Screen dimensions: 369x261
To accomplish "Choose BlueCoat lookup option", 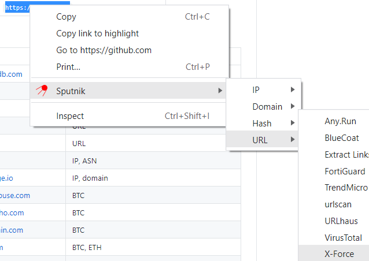I will coord(342,138).
